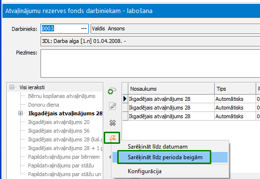Screen dimensions: 260x179
Task: Click the Tips column header
Action: (x=235, y=89)
